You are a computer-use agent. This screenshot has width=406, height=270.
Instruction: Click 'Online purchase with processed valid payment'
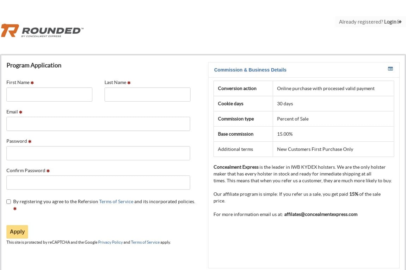(326, 88)
